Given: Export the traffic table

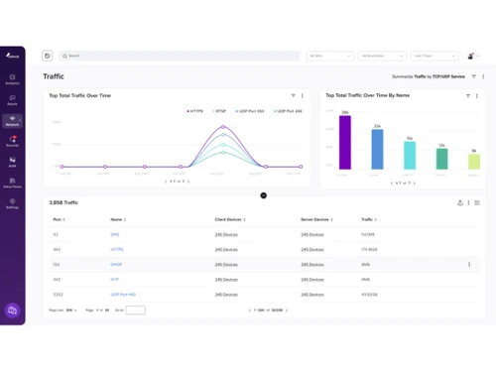Looking at the screenshot, I should (x=460, y=202).
